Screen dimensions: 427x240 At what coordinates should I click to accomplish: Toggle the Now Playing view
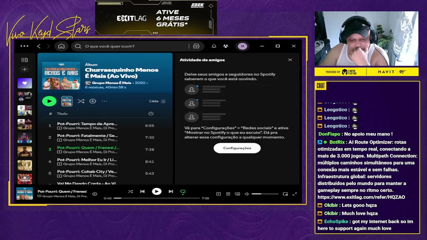point(219,194)
